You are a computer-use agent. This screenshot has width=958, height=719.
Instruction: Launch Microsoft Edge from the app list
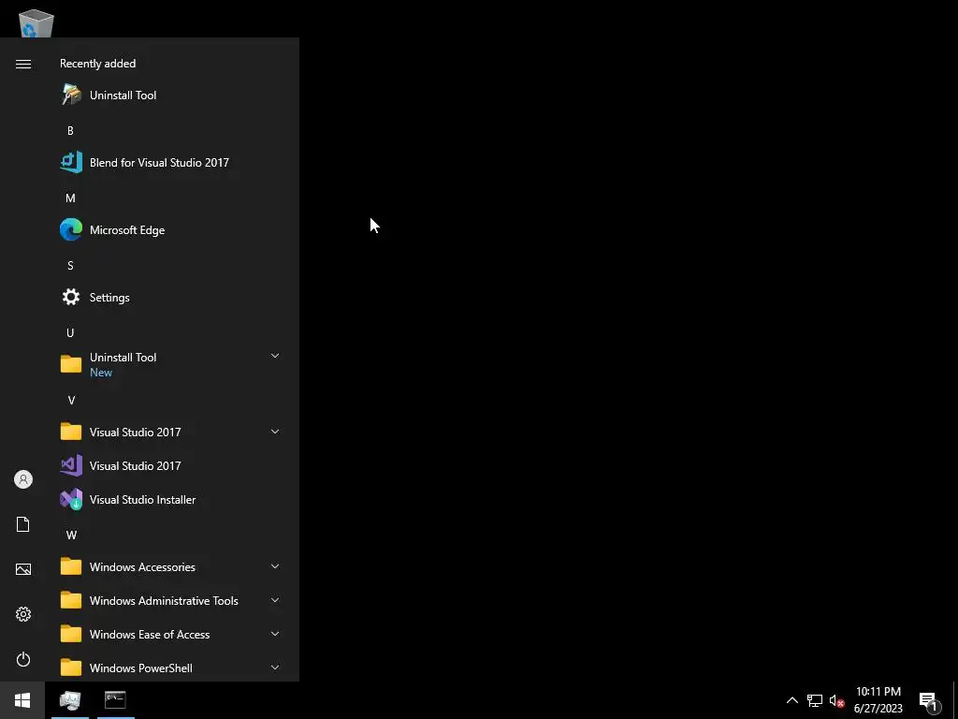click(171, 230)
